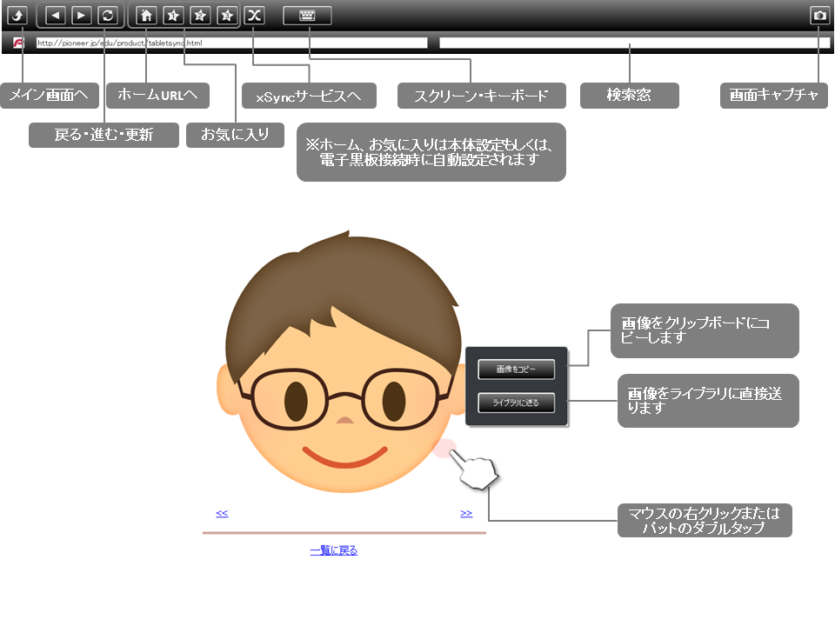The height and width of the screenshot is (626, 835).
Task: Go forward with the right arrow button
Action: 81,16
